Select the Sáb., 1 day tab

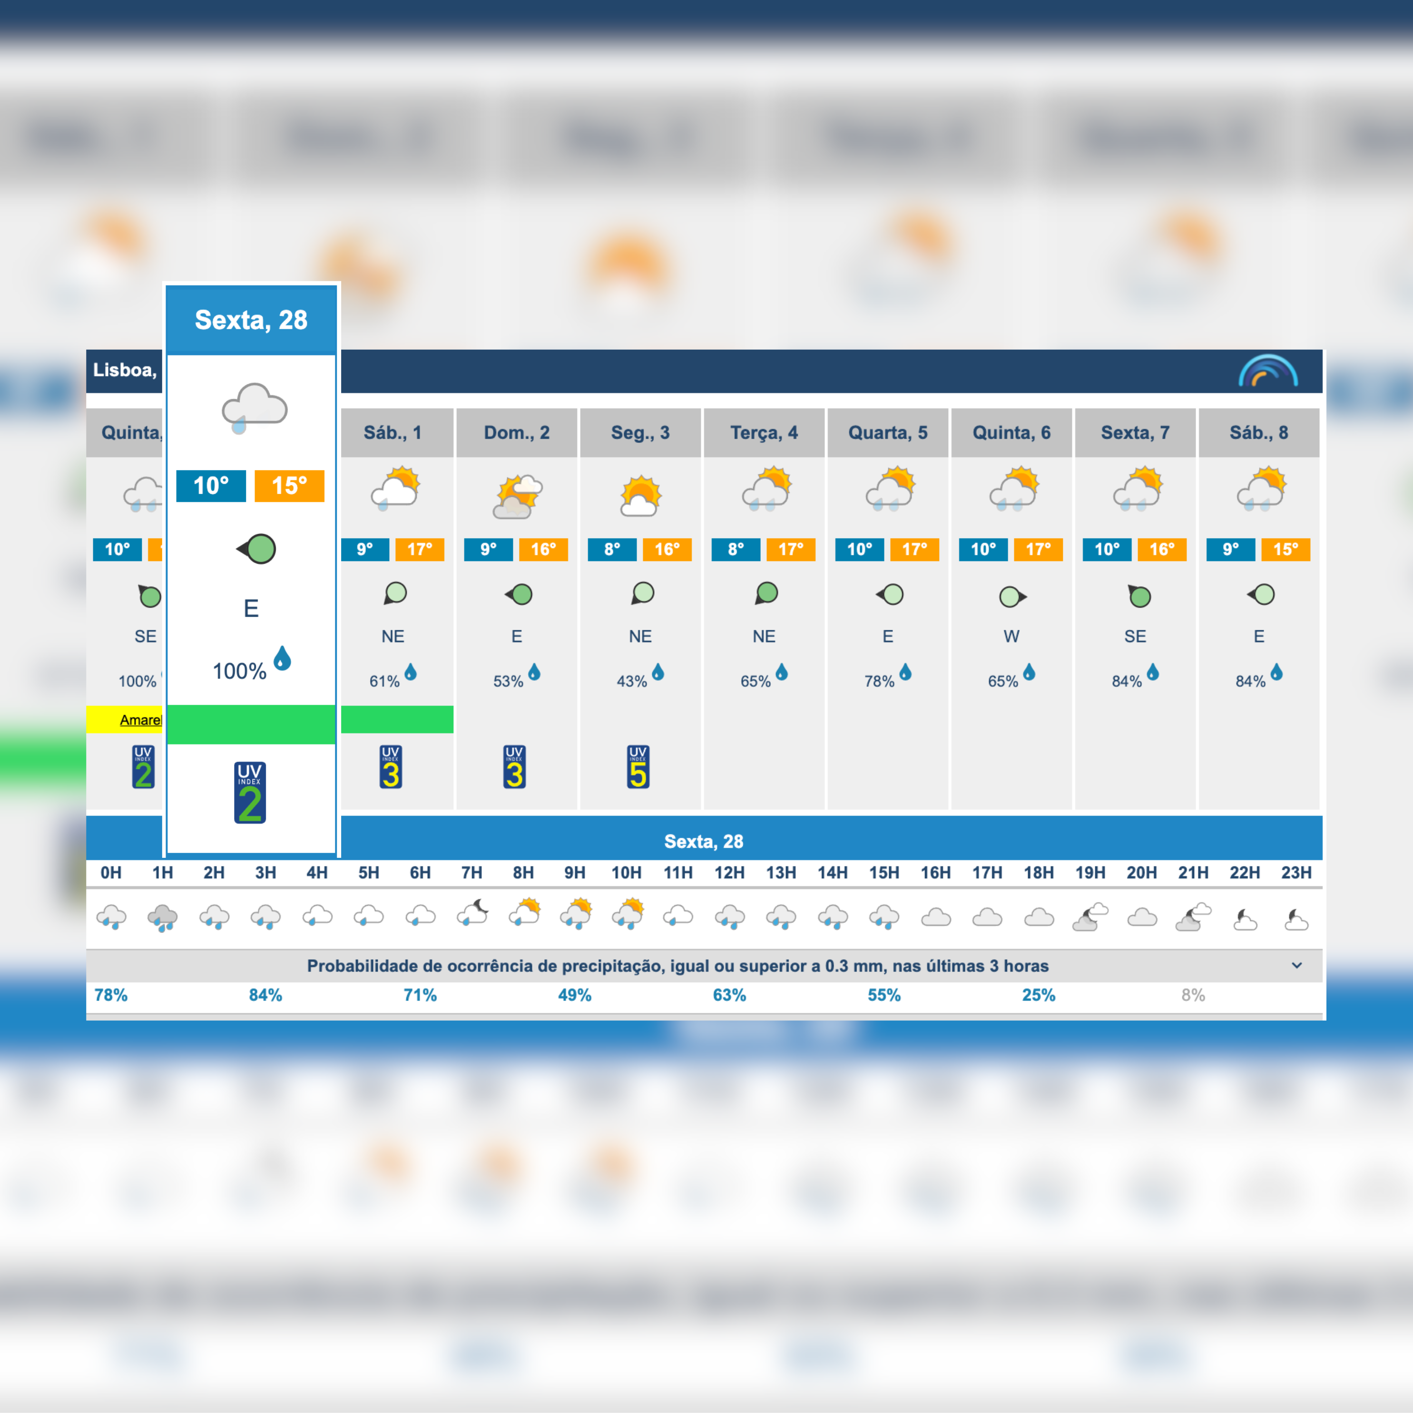393,432
